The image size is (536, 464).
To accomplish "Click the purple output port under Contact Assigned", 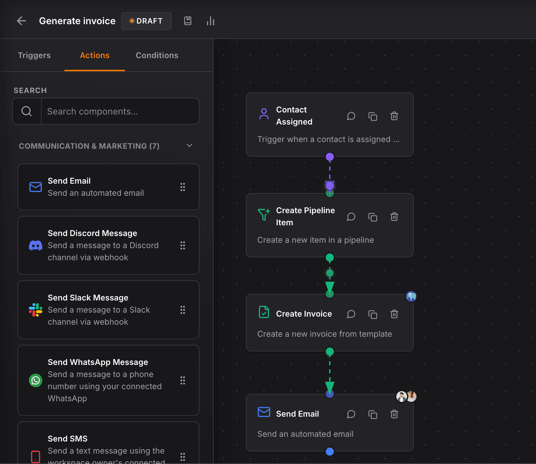I will tap(330, 156).
